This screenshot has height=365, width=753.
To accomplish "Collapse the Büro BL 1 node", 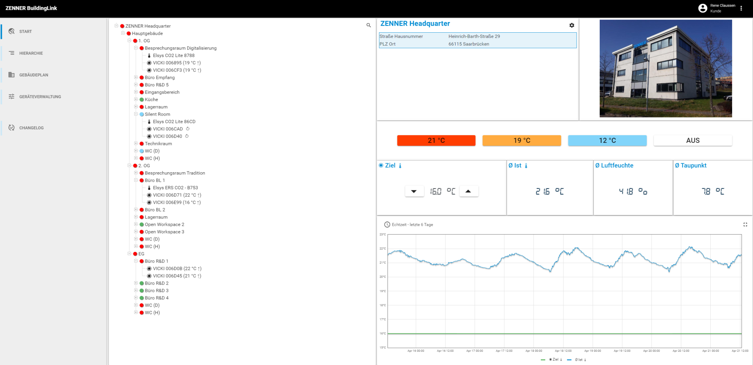I will click(136, 180).
